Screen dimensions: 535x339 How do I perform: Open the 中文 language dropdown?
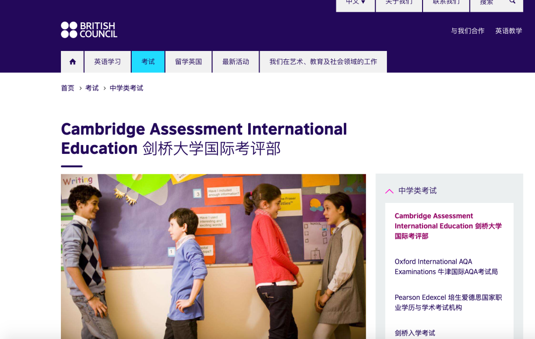pos(355,3)
